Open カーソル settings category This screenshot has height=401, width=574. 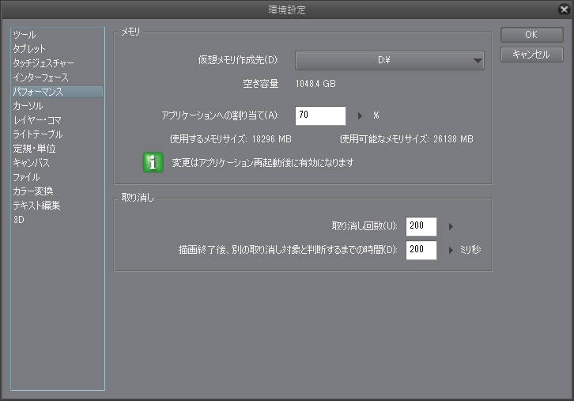pyautogui.click(x=28, y=106)
